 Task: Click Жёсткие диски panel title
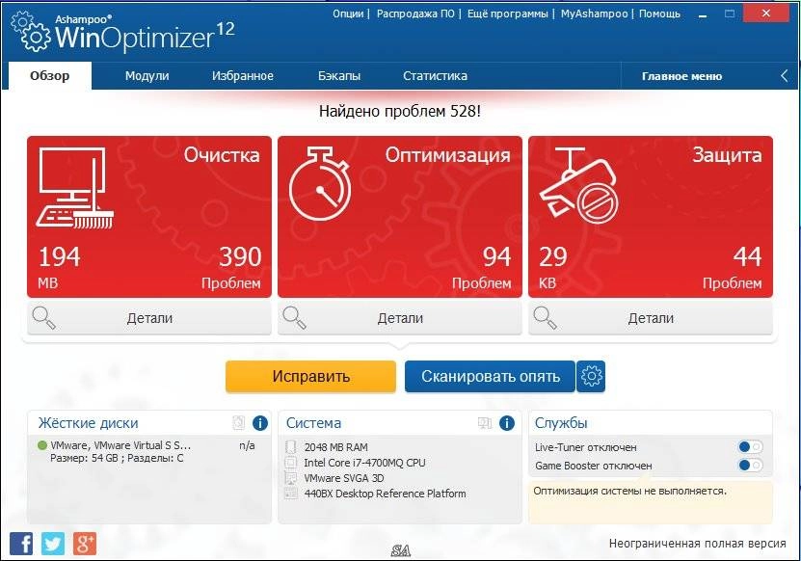click(88, 423)
